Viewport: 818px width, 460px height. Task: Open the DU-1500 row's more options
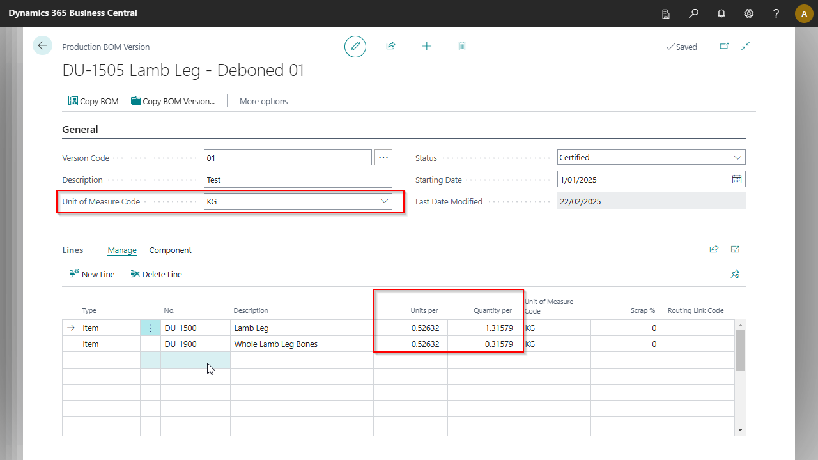pyautogui.click(x=150, y=328)
